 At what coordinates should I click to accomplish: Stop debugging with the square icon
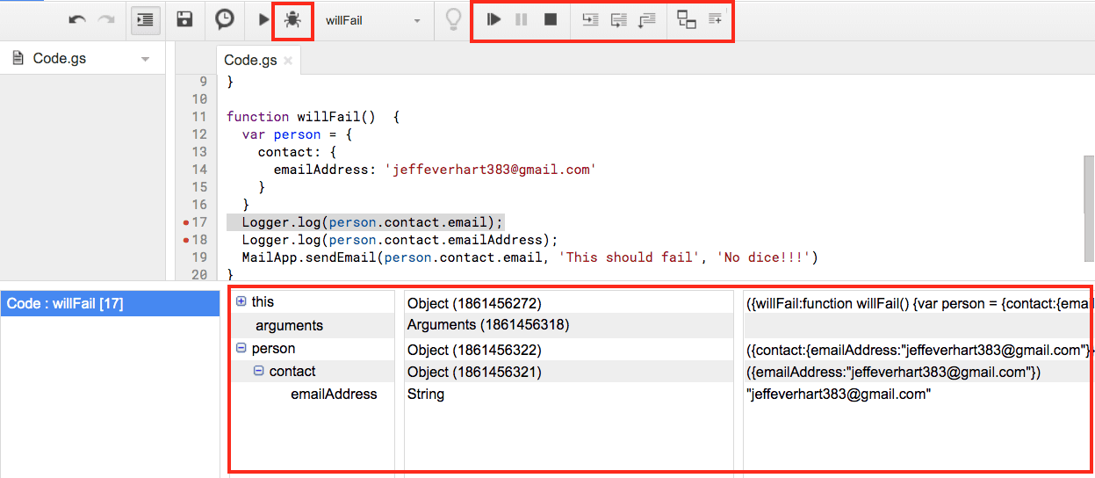551,18
